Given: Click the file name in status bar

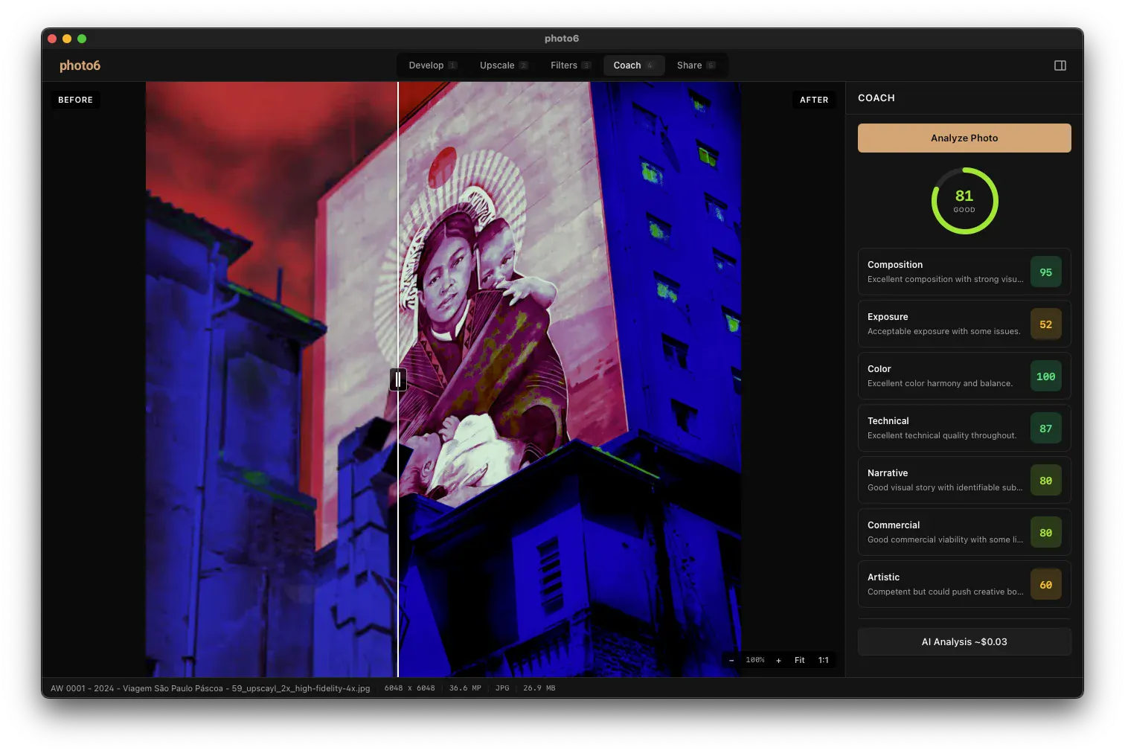Looking at the screenshot, I should (210, 688).
